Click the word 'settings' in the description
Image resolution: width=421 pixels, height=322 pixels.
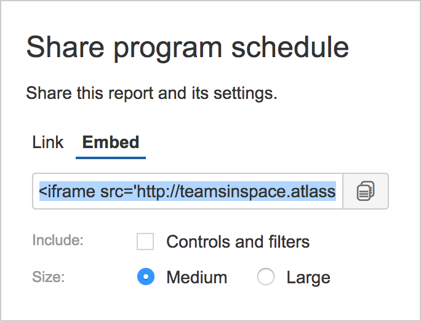coord(245,93)
